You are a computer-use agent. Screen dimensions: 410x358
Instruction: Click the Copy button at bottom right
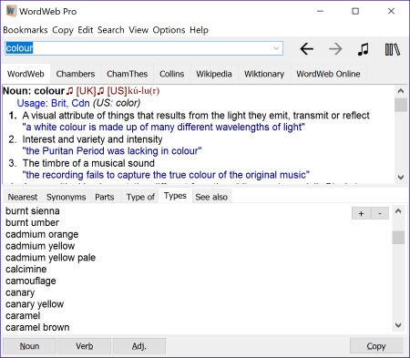click(x=376, y=346)
